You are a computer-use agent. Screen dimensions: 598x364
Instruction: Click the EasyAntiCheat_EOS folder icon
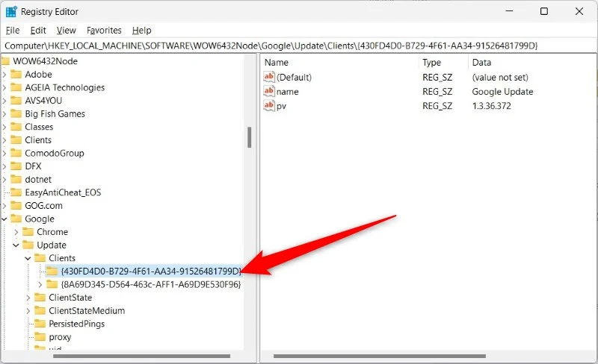tap(17, 192)
